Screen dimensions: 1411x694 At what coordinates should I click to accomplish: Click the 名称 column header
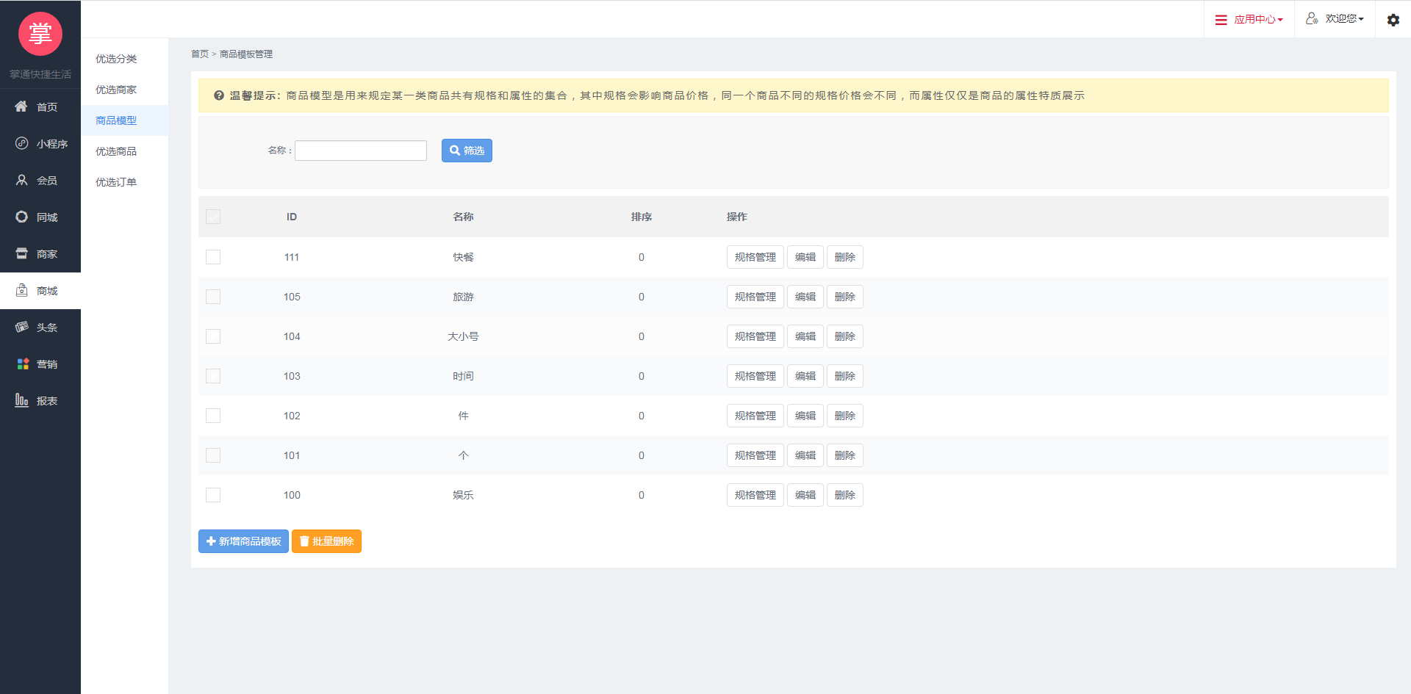[463, 217]
